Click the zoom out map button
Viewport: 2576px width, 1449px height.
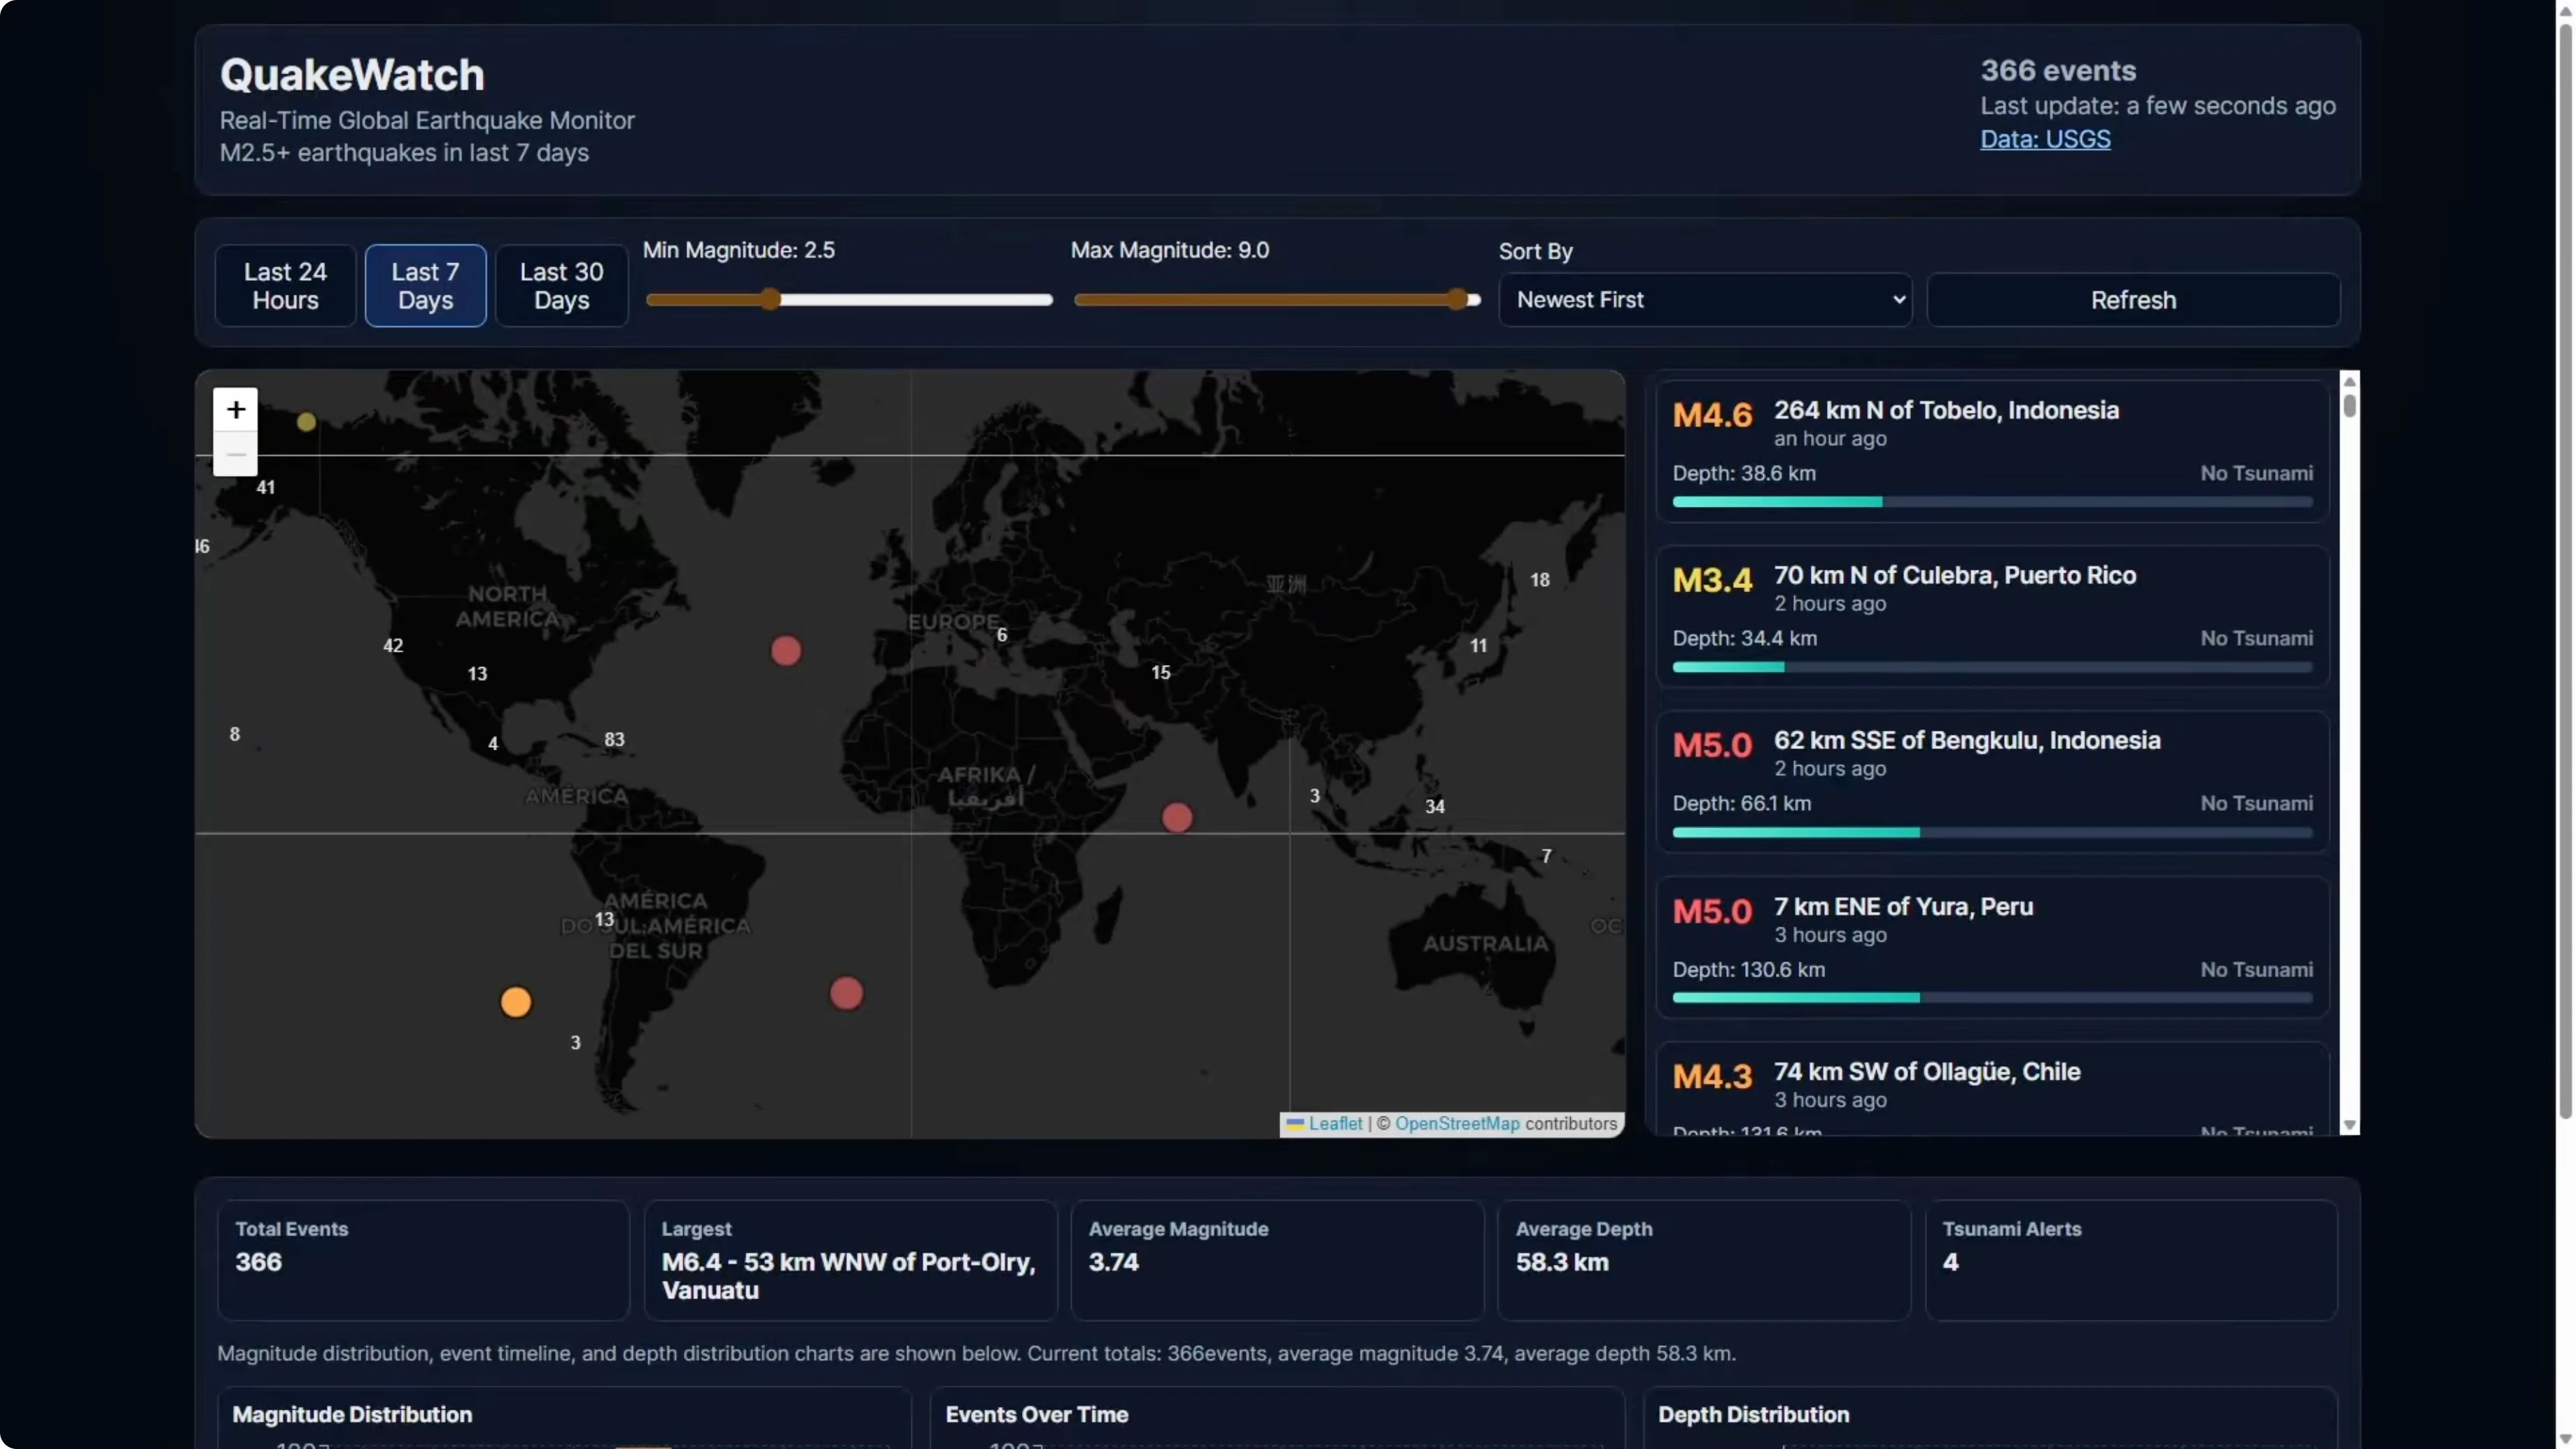pyautogui.click(x=235, y=455)
